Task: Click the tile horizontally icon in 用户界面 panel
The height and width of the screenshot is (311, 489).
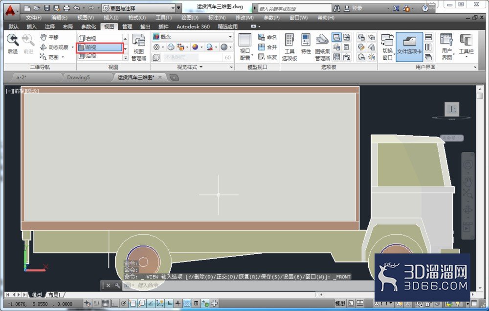Action: pyautogui.click(x=428, y=37)
